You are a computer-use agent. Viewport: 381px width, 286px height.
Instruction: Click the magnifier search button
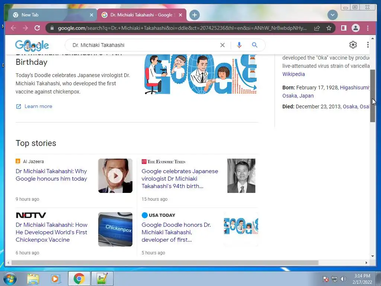coord(254,45)
